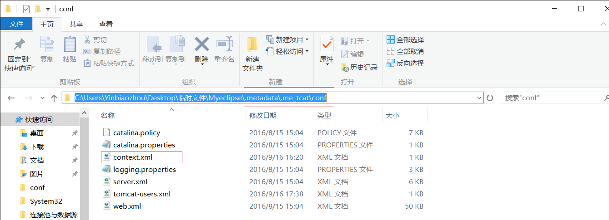
Task: Open conf folder in navigation pane
Action: (x=37, y=187)
